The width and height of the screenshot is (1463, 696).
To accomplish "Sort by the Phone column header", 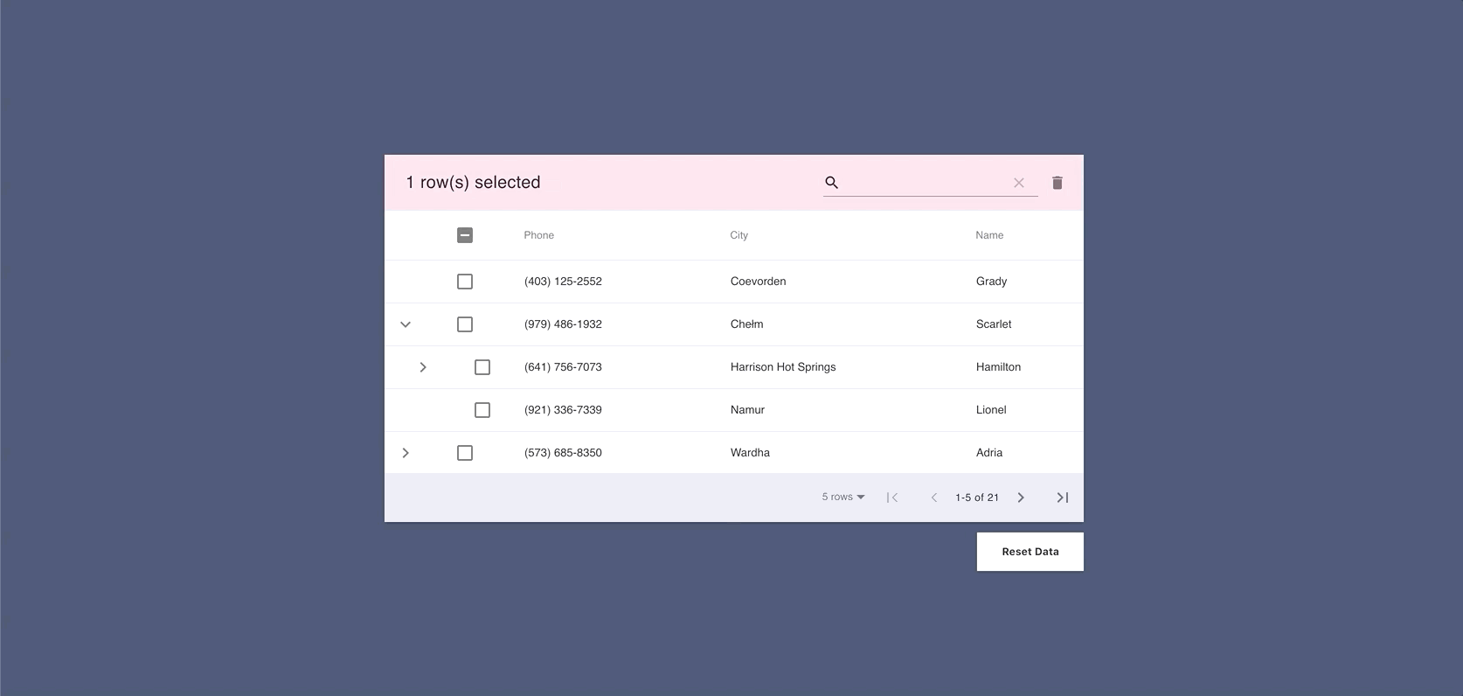I will click(539, 235).
